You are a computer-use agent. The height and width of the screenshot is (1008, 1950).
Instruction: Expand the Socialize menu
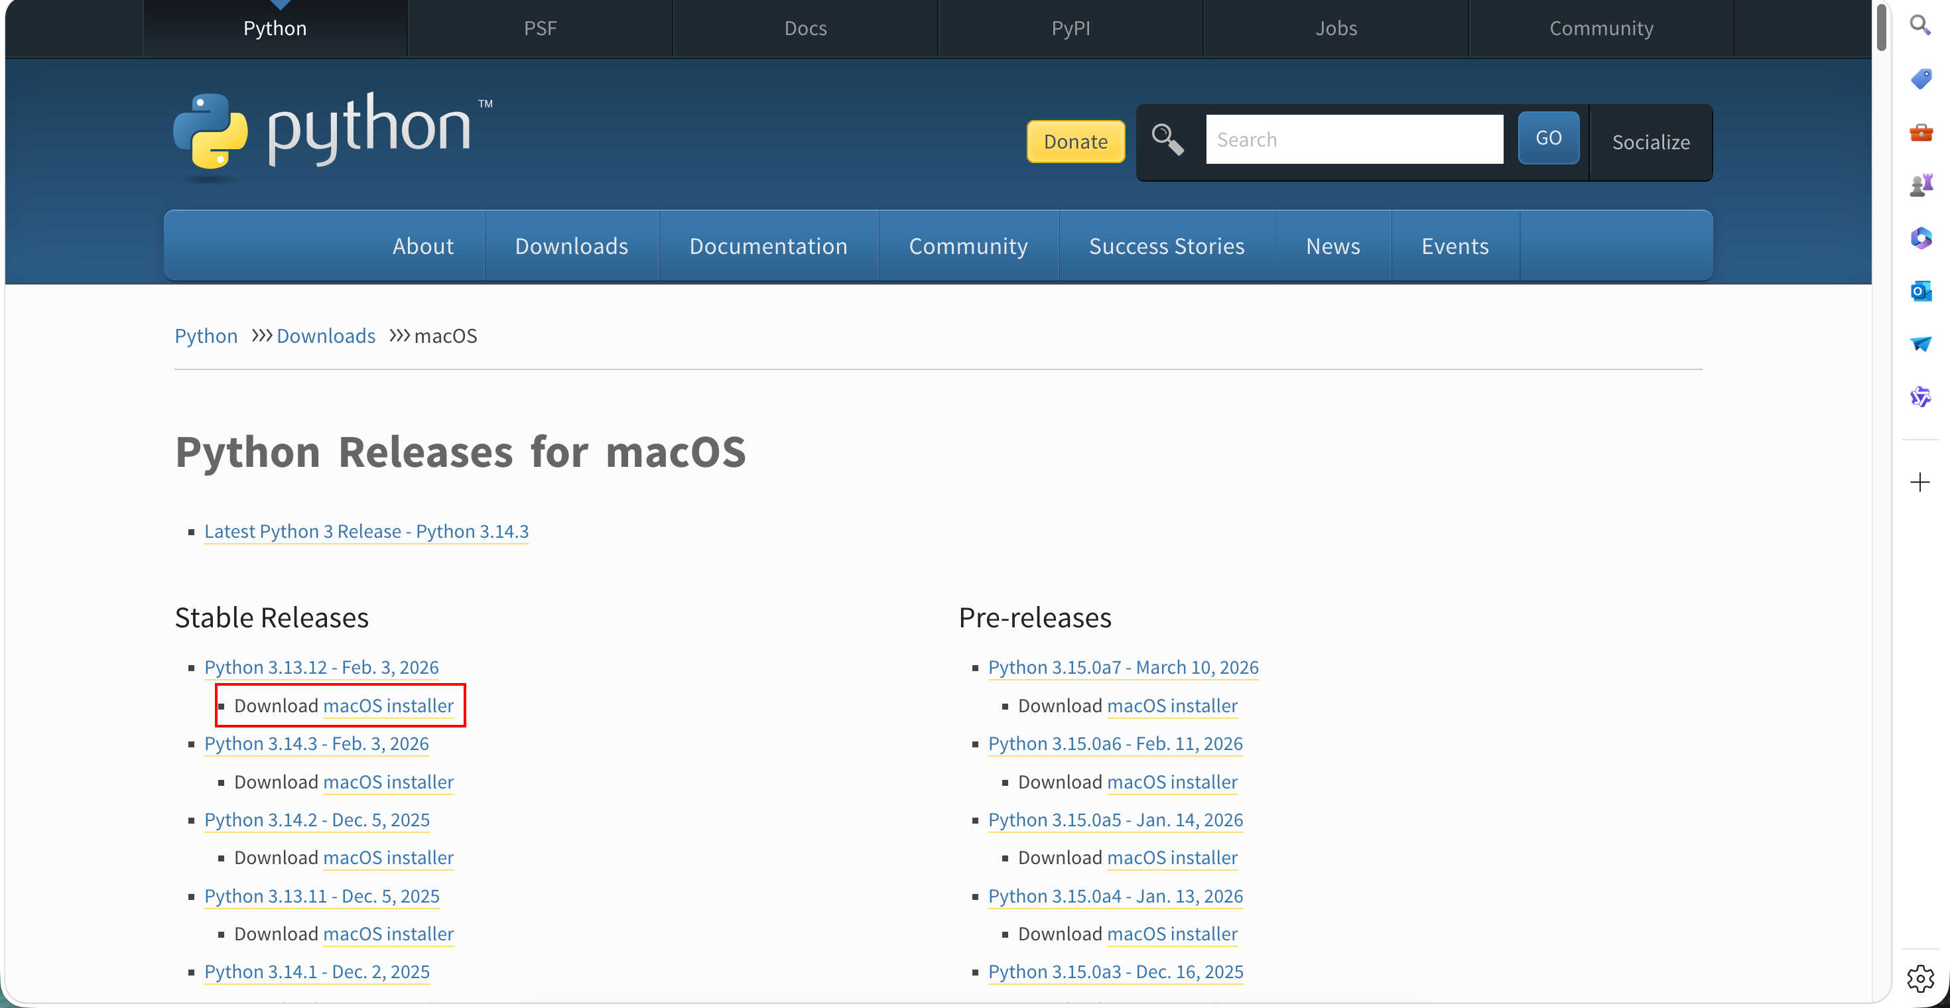click(1650, 143)
